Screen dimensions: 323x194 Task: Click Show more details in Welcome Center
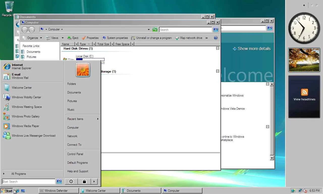tap(252, 48)
